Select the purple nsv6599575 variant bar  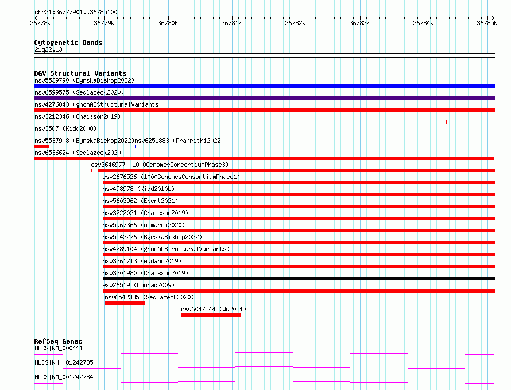coord(264,98)
